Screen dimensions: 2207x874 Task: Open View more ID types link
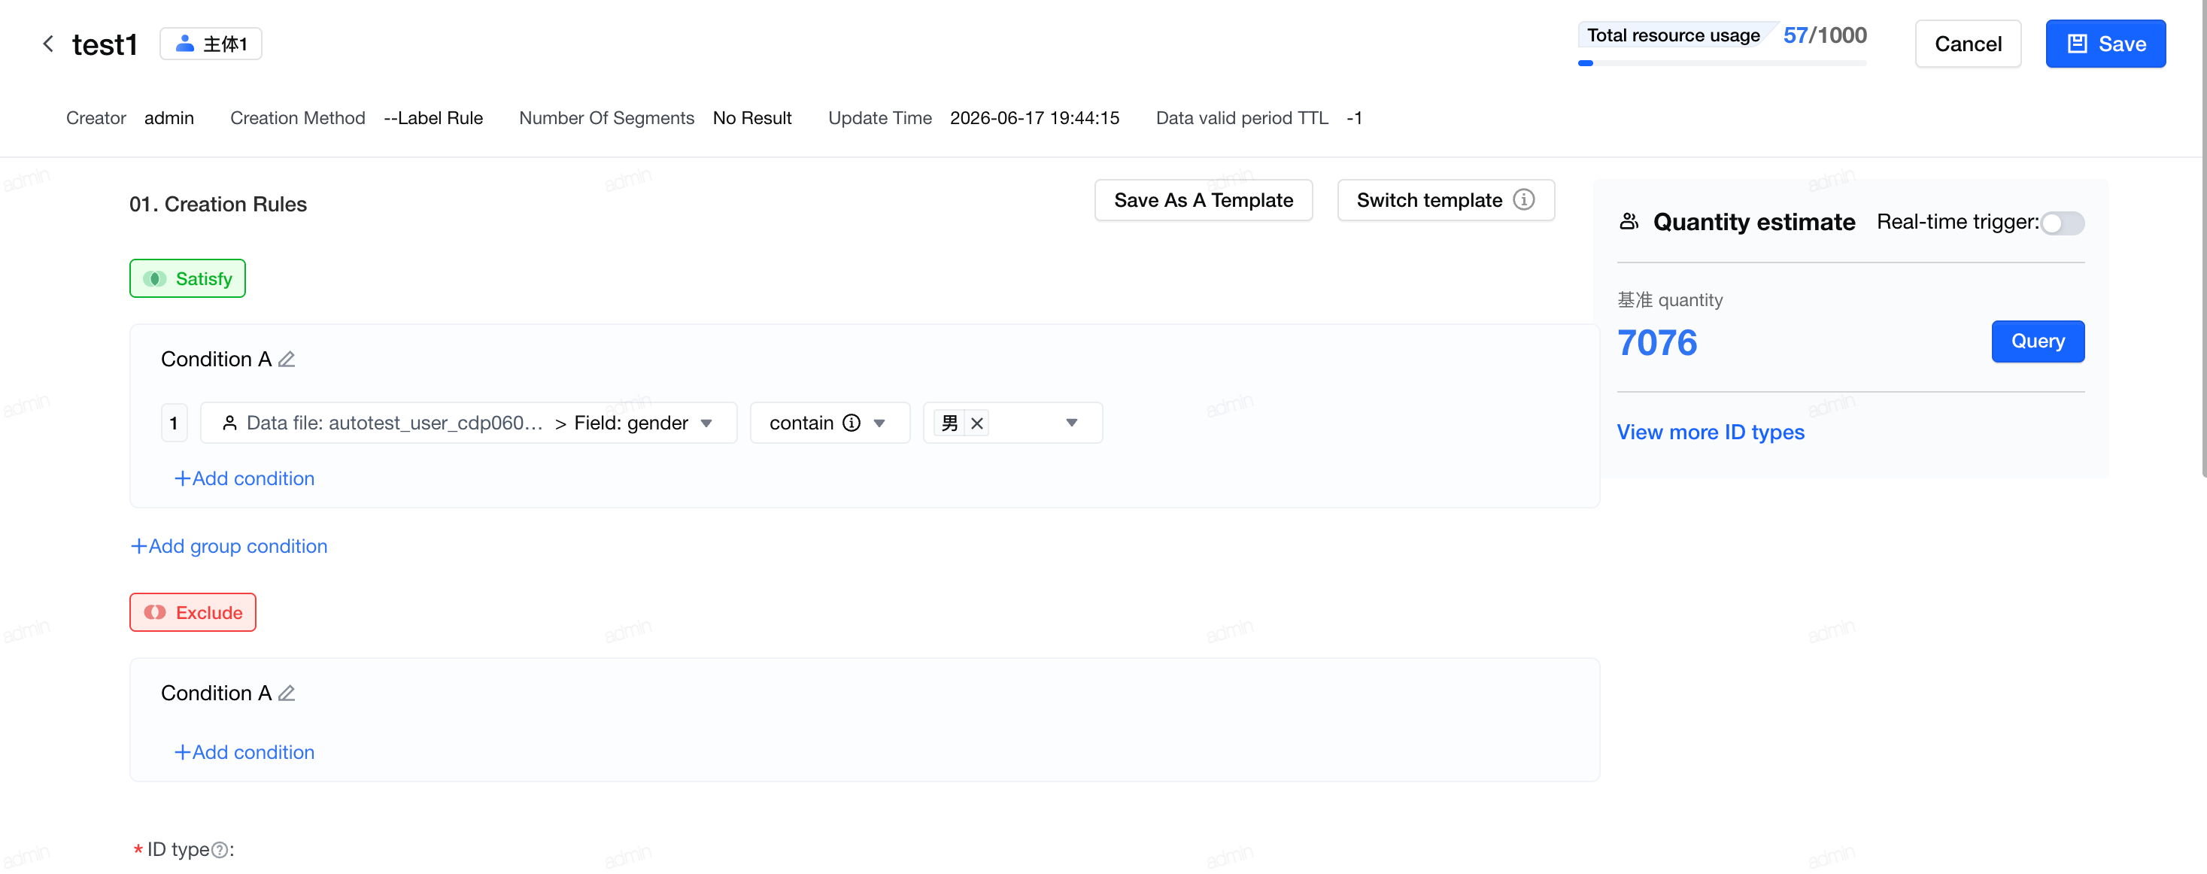tap(1710, 432)
